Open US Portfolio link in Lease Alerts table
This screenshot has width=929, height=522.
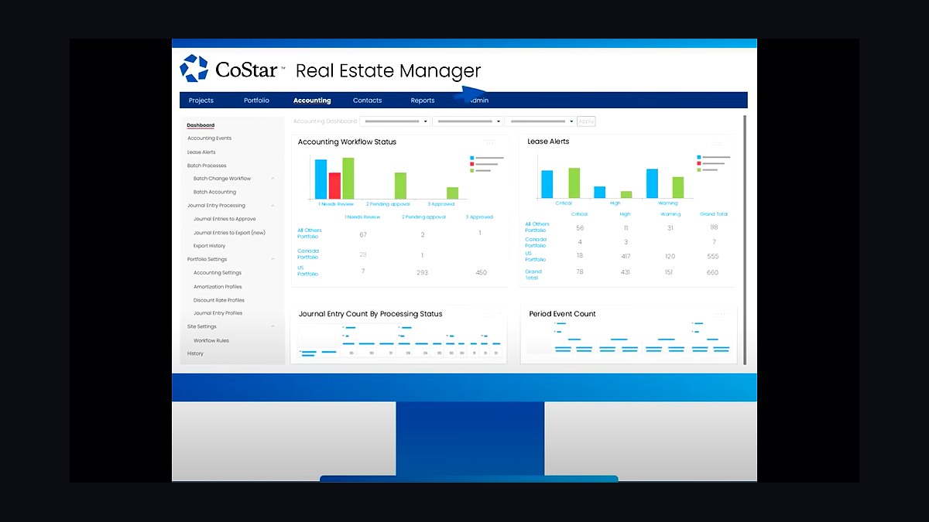tap(536, 256)
